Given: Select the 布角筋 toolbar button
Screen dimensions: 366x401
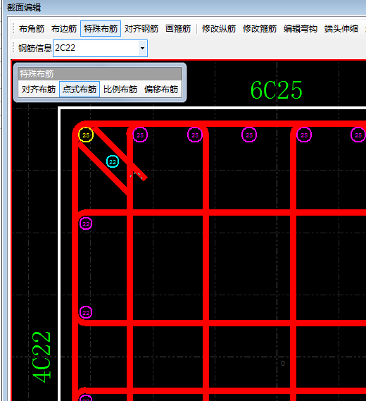Looking at the screenshot, I should [x=32, y=29].
